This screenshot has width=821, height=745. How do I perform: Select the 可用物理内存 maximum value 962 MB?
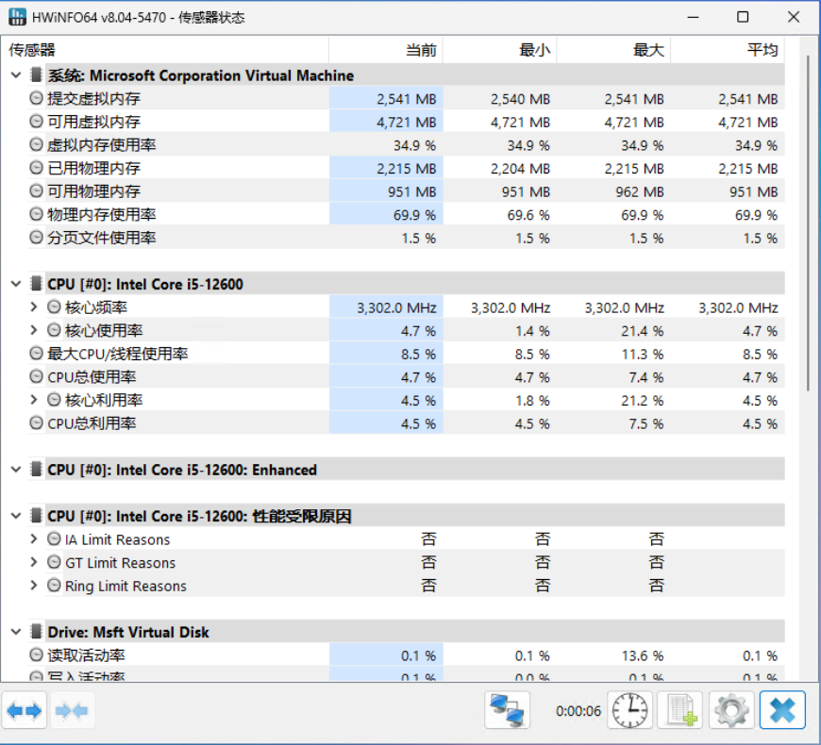point(639,192)
